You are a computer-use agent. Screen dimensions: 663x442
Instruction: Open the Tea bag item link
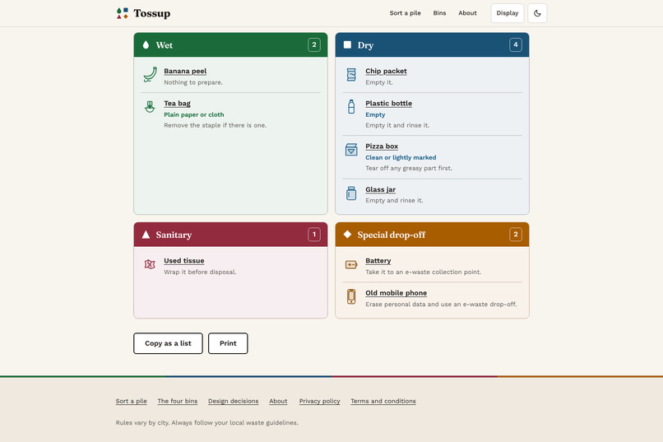(x=177, y=103)
